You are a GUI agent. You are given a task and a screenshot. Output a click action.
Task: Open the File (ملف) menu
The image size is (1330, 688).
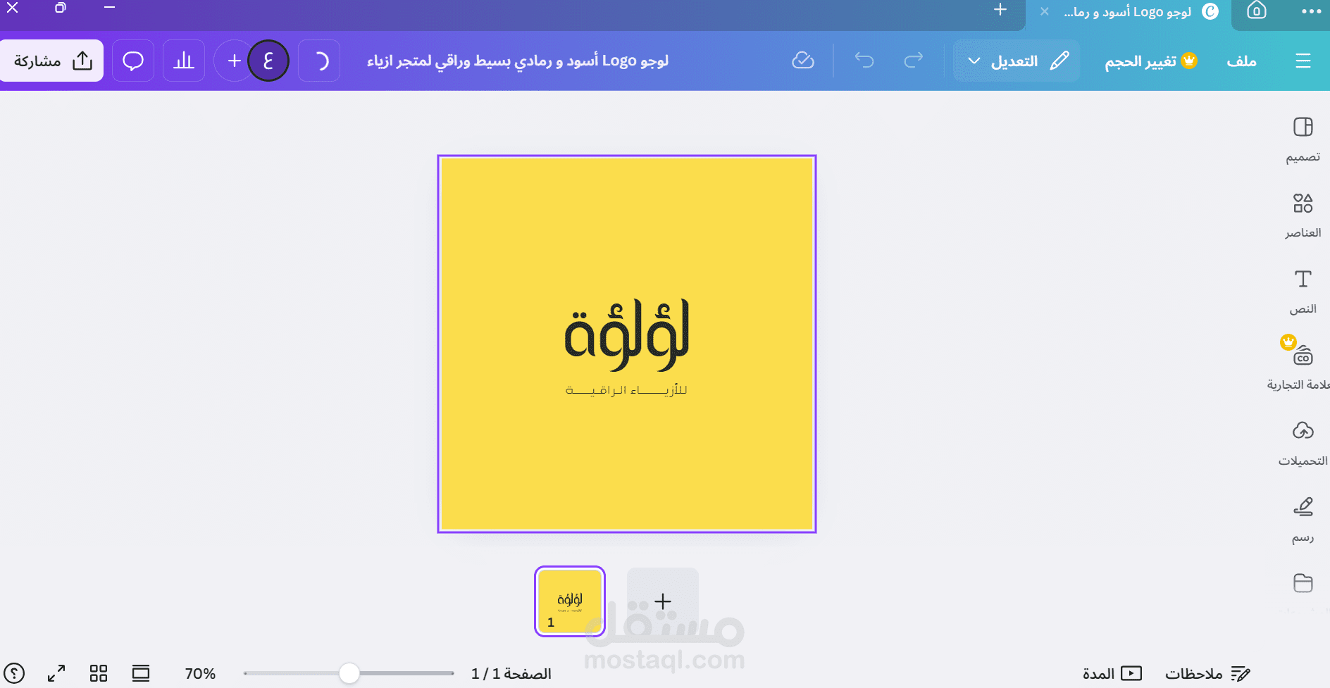pyautogui.click(x=1241, y=61)
